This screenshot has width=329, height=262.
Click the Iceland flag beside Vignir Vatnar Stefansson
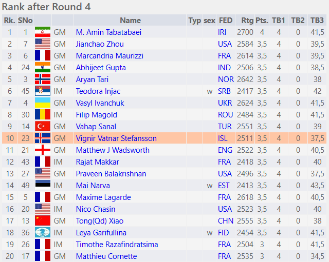tap(42, 138)
